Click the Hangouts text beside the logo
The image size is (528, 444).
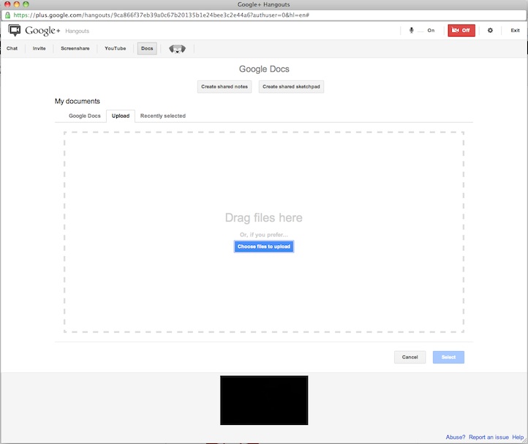[77, 31]
